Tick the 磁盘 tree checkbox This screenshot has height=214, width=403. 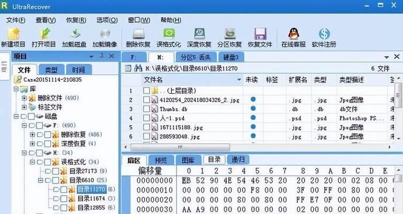pos(32,116)
